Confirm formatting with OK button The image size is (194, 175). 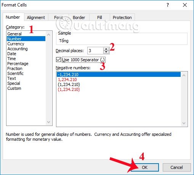coord(145,167)
